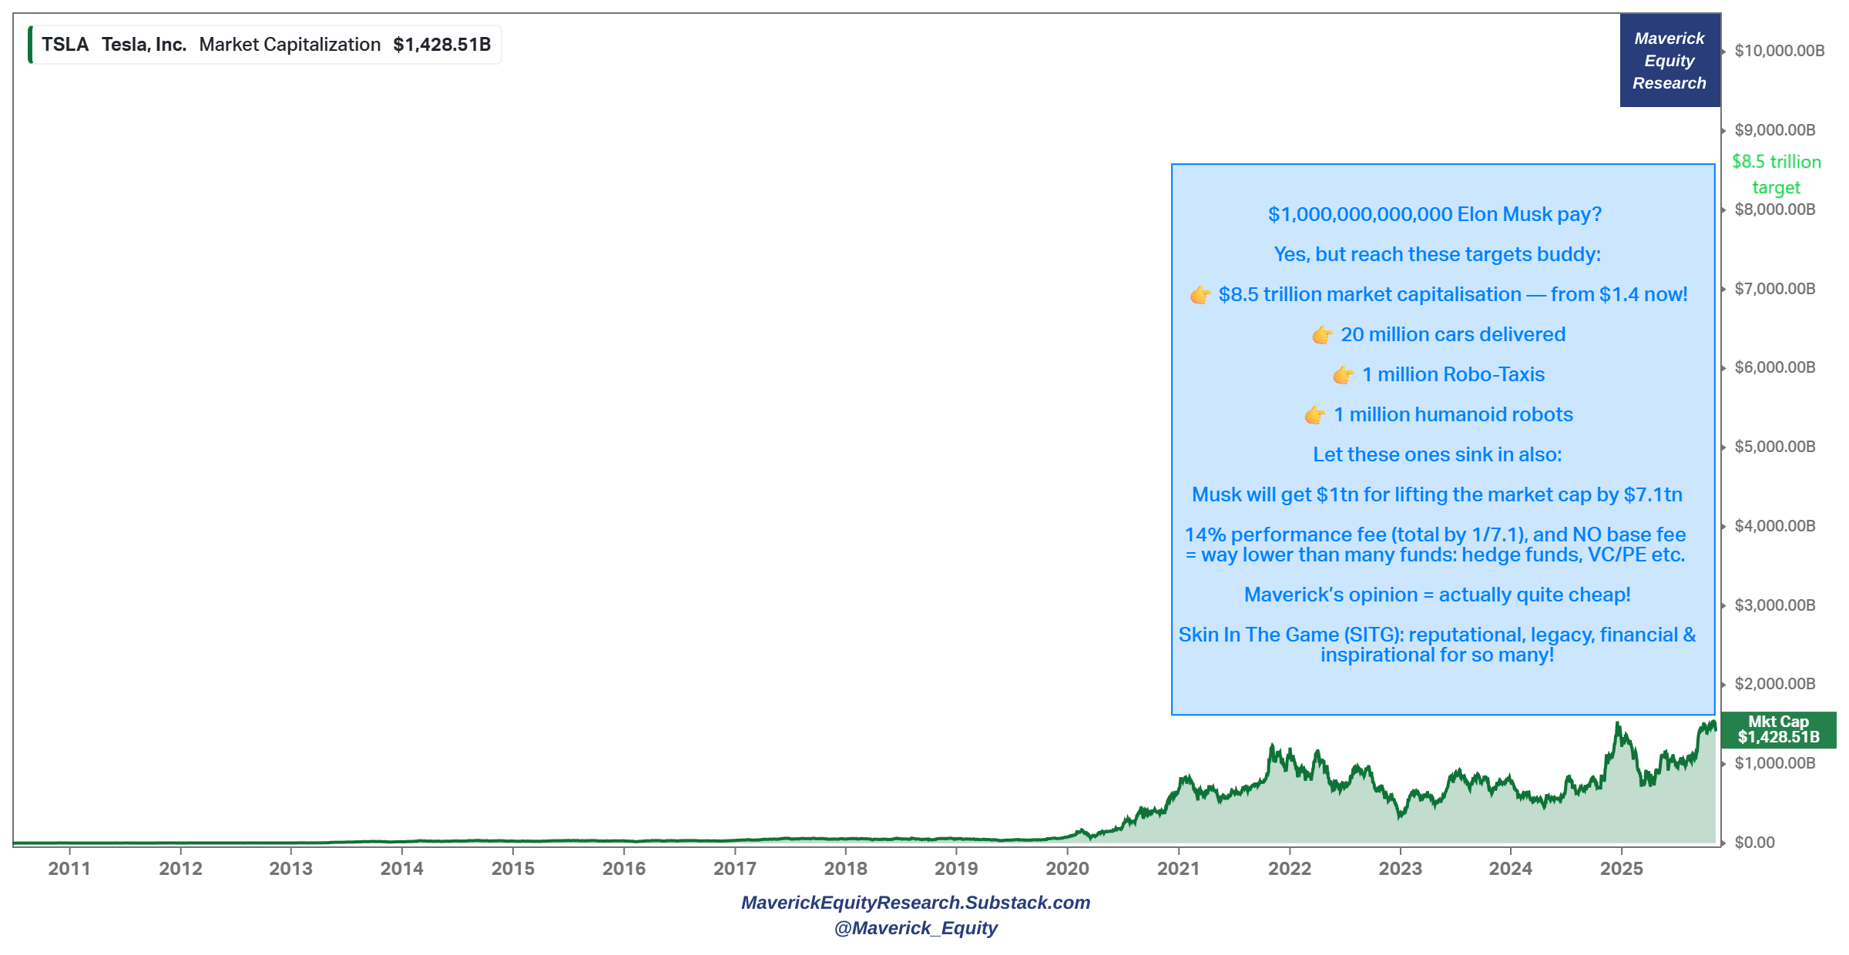Viewport: 1849px width, 955px height.
Task: Click the pointing hand beside $8.5 trillion capitalisation
Action: coord(1200,295)
